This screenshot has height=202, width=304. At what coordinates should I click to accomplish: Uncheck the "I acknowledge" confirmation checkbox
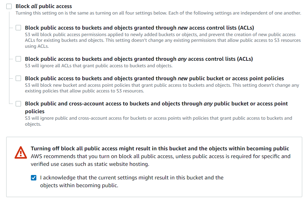pos(33,178)
